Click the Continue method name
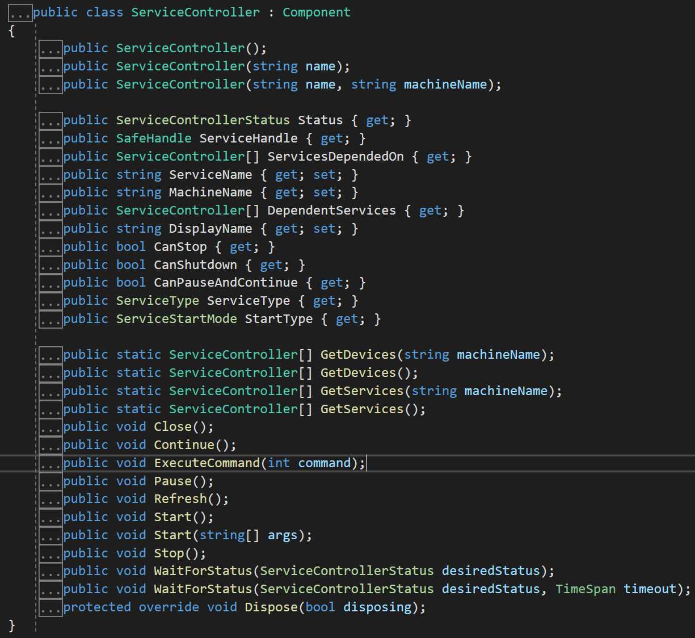This screenshot has width=695, height=638. 184,445
